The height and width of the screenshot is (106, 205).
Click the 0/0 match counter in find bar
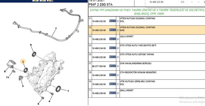pos(183,2)
